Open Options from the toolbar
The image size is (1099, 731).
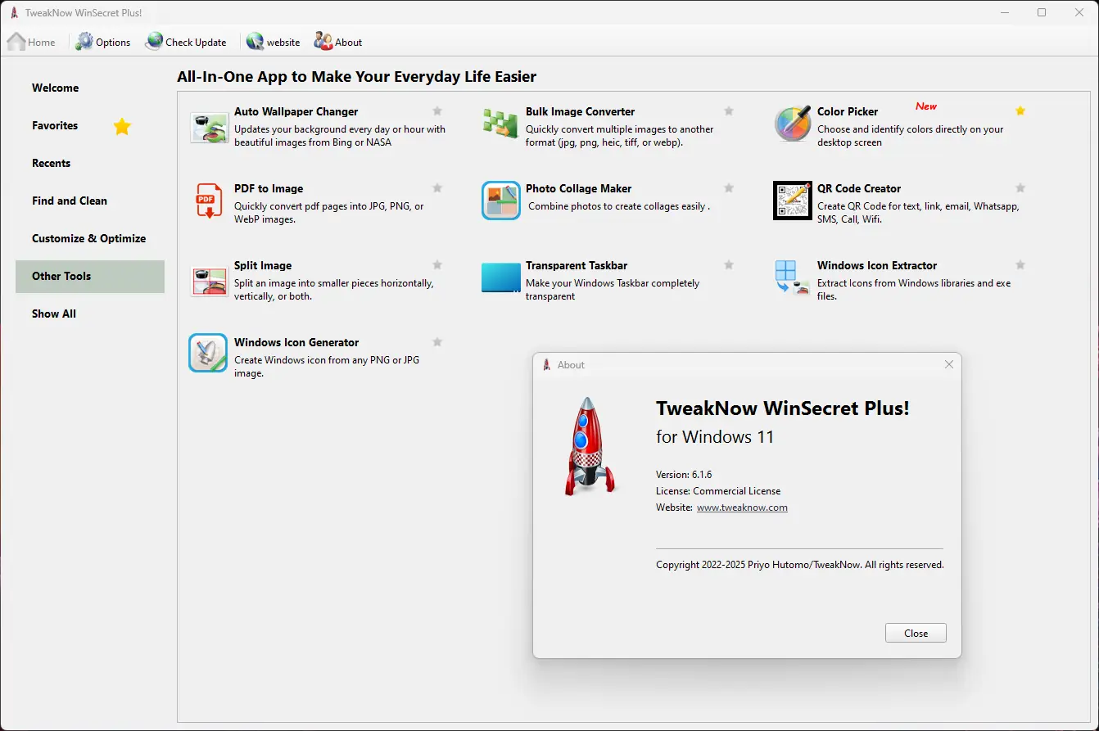[x=103, y=42]
